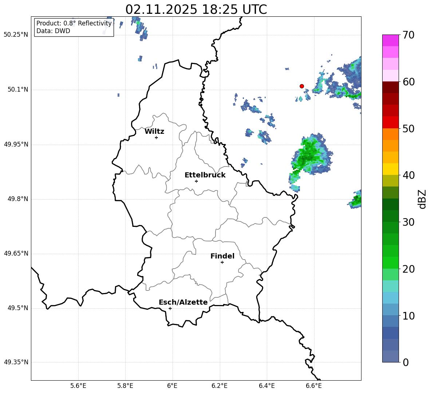The width and height of the screenshot is (431, 393).
Task: Click the 49.35°N latitude label
Action: pyautogui.click(x=16, y=362)
